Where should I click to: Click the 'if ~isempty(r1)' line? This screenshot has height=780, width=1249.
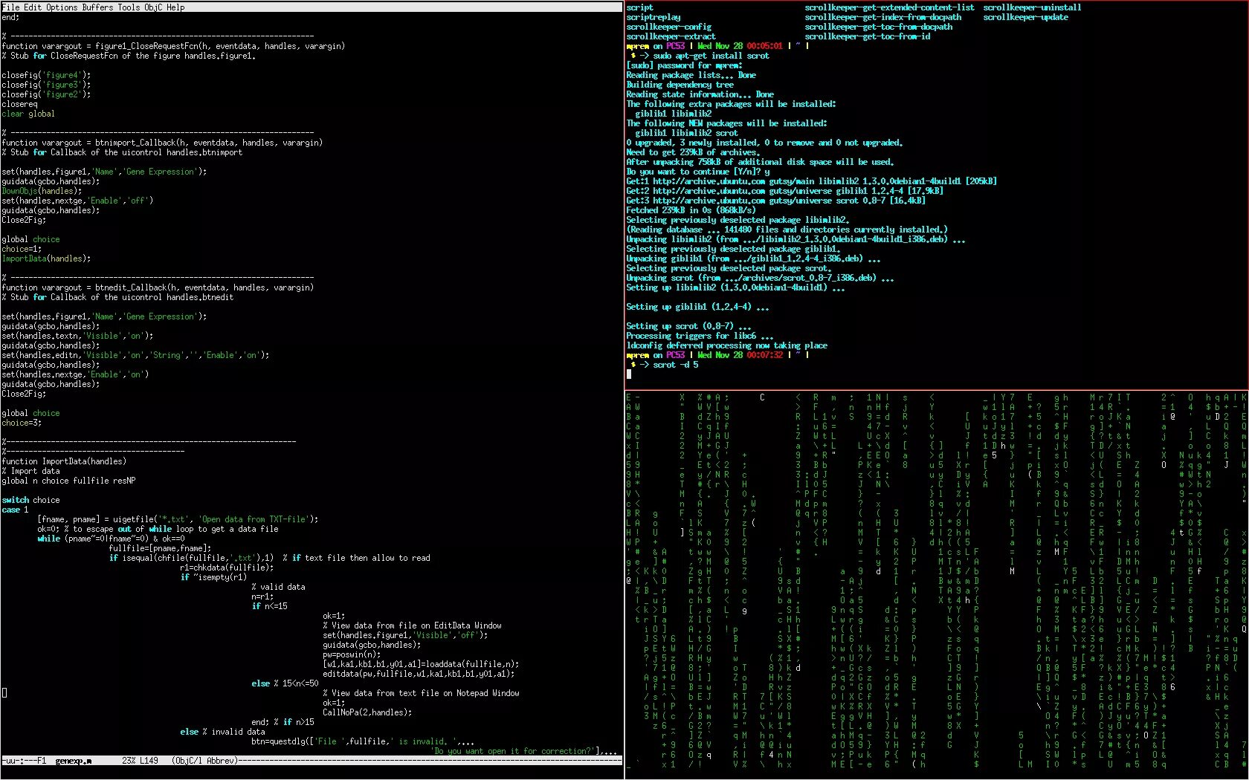click(x=213, y=577)
